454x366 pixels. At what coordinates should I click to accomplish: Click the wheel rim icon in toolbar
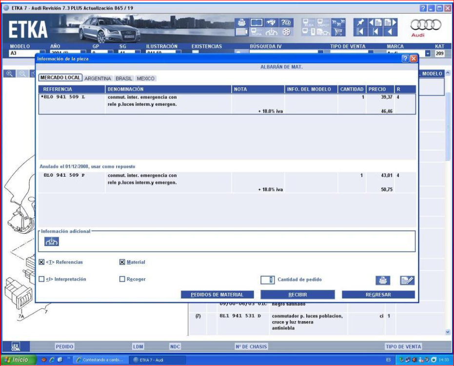[286, 32]
